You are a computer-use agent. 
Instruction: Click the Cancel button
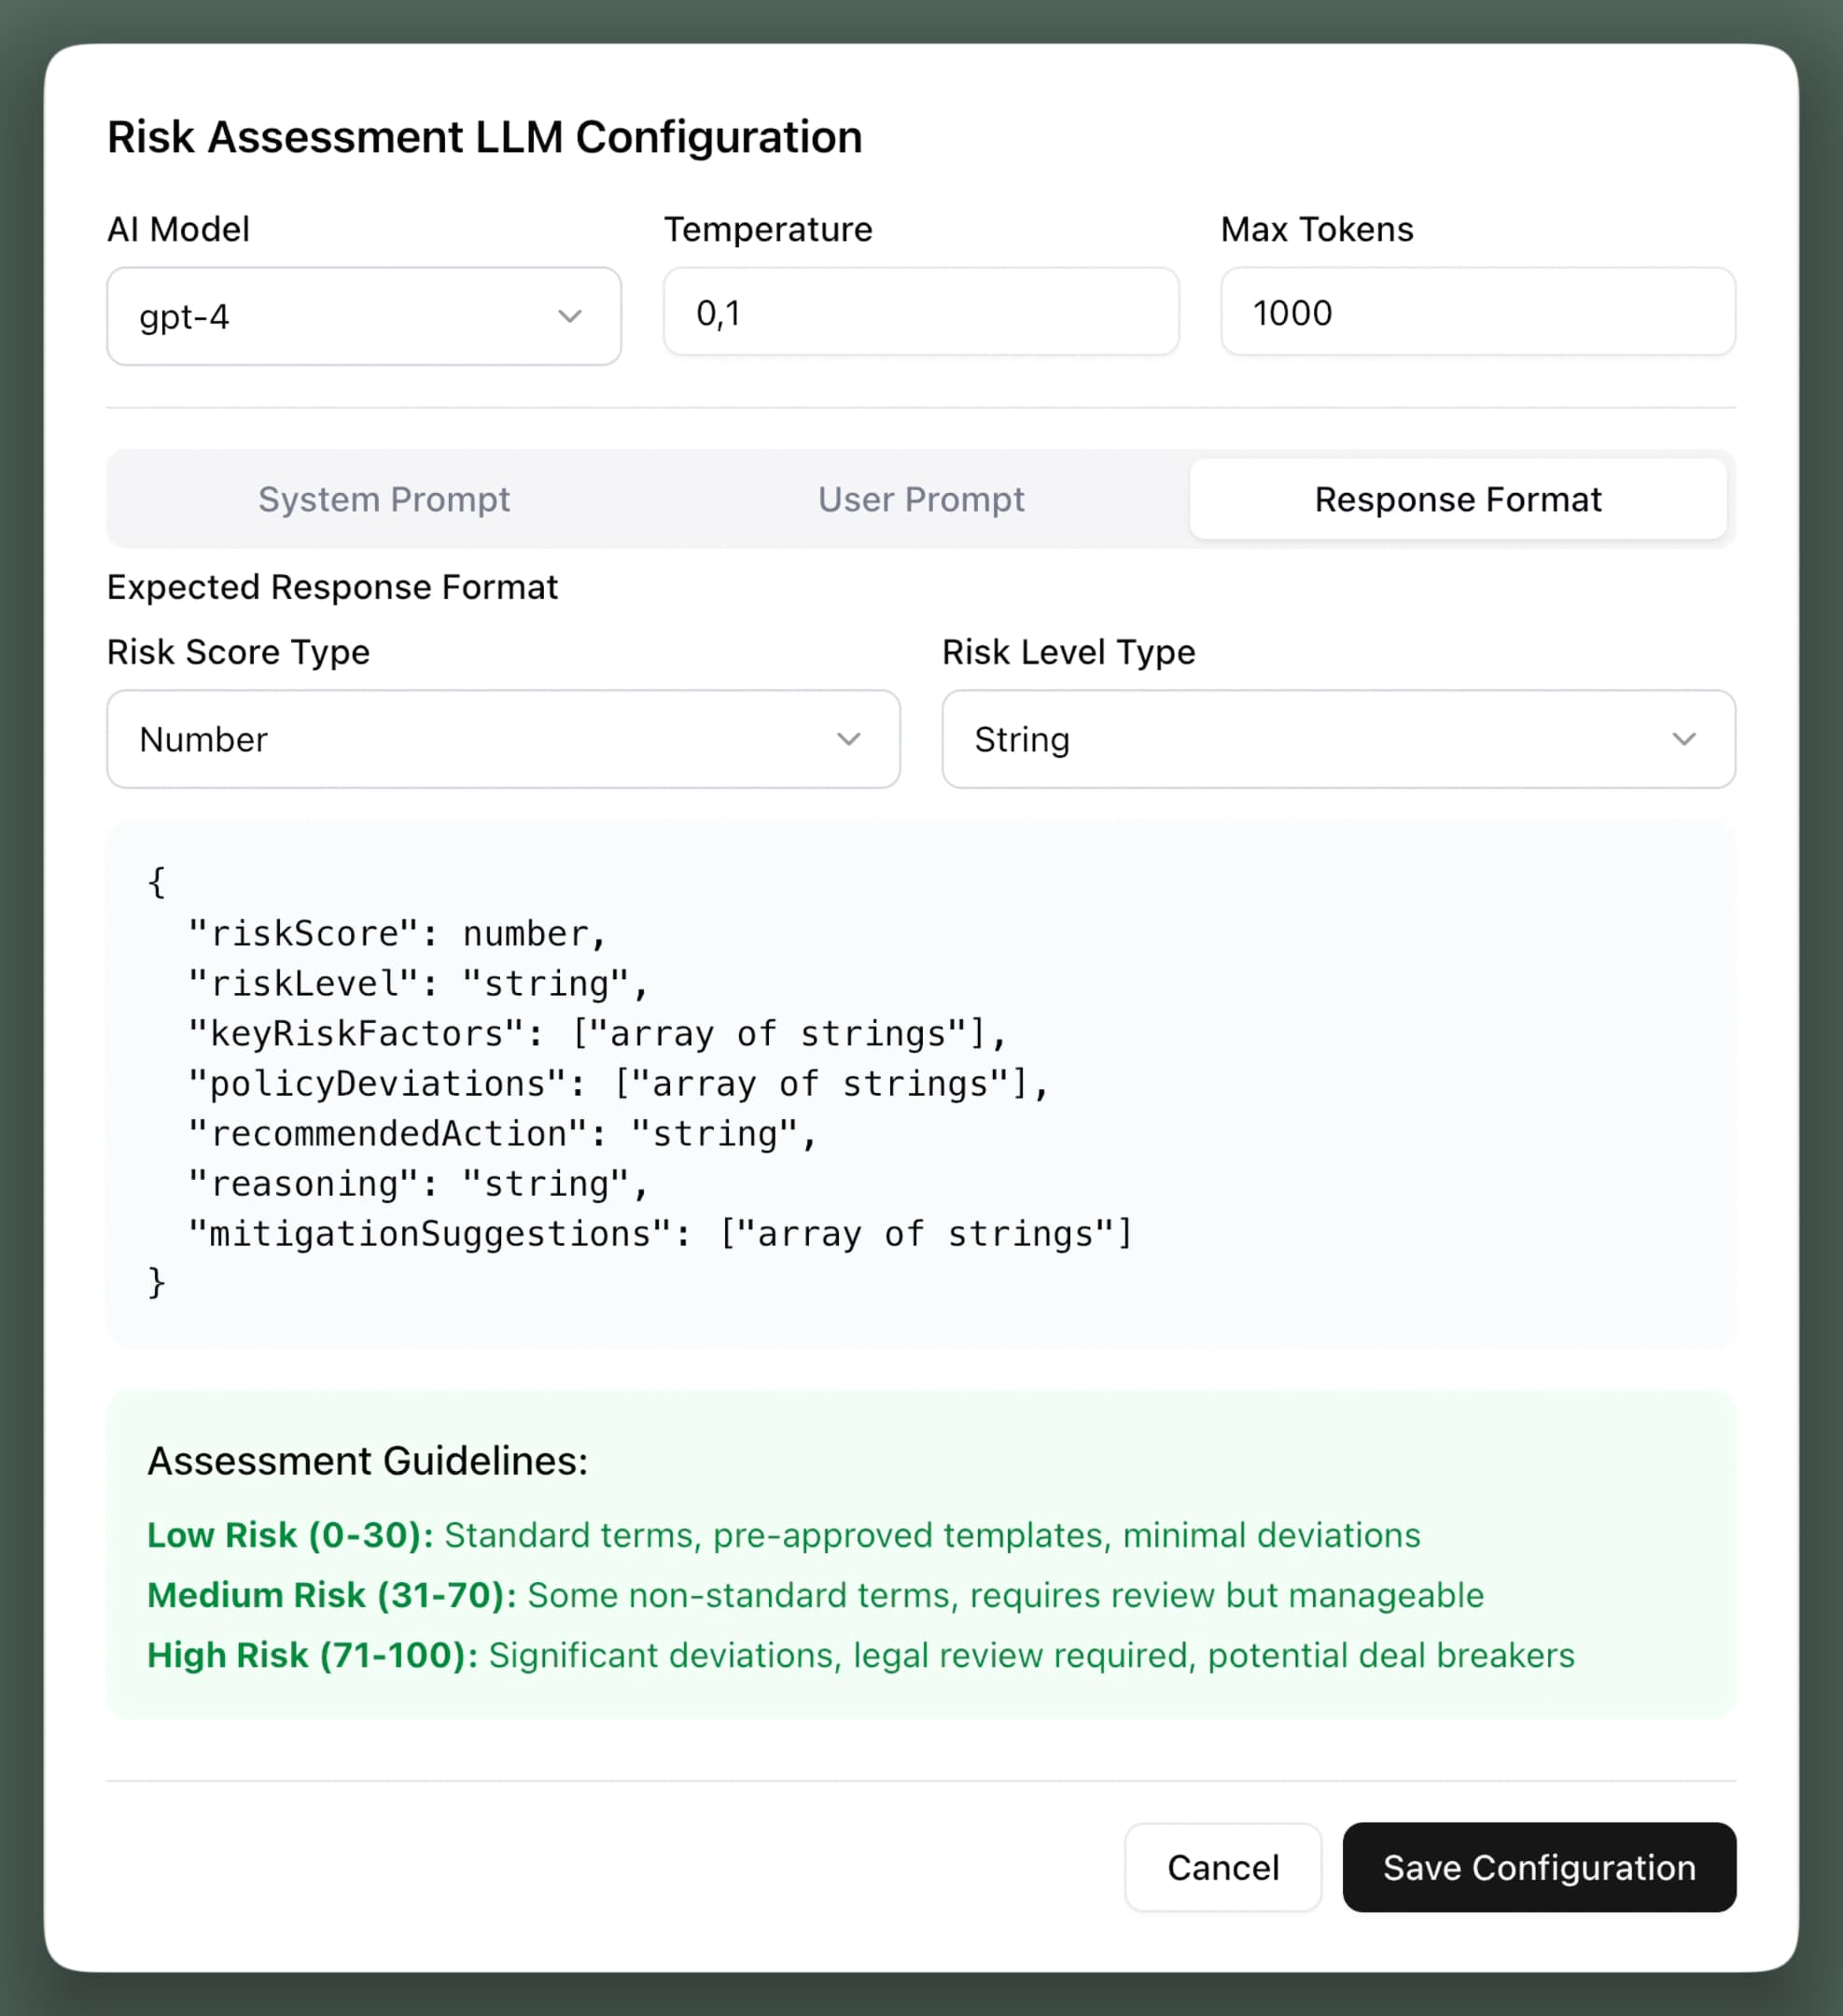click(x=1223, y=1867)
